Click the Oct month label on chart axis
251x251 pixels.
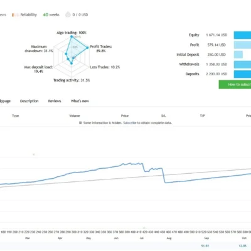(244, 238)
